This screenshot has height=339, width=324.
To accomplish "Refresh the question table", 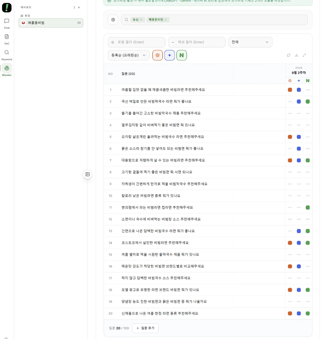I will [288, 55].
